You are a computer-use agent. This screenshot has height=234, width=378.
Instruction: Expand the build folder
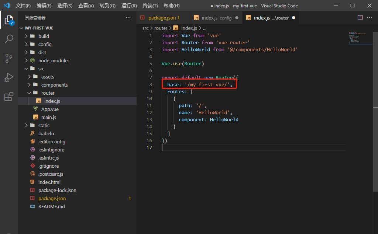tap(44, 36)
